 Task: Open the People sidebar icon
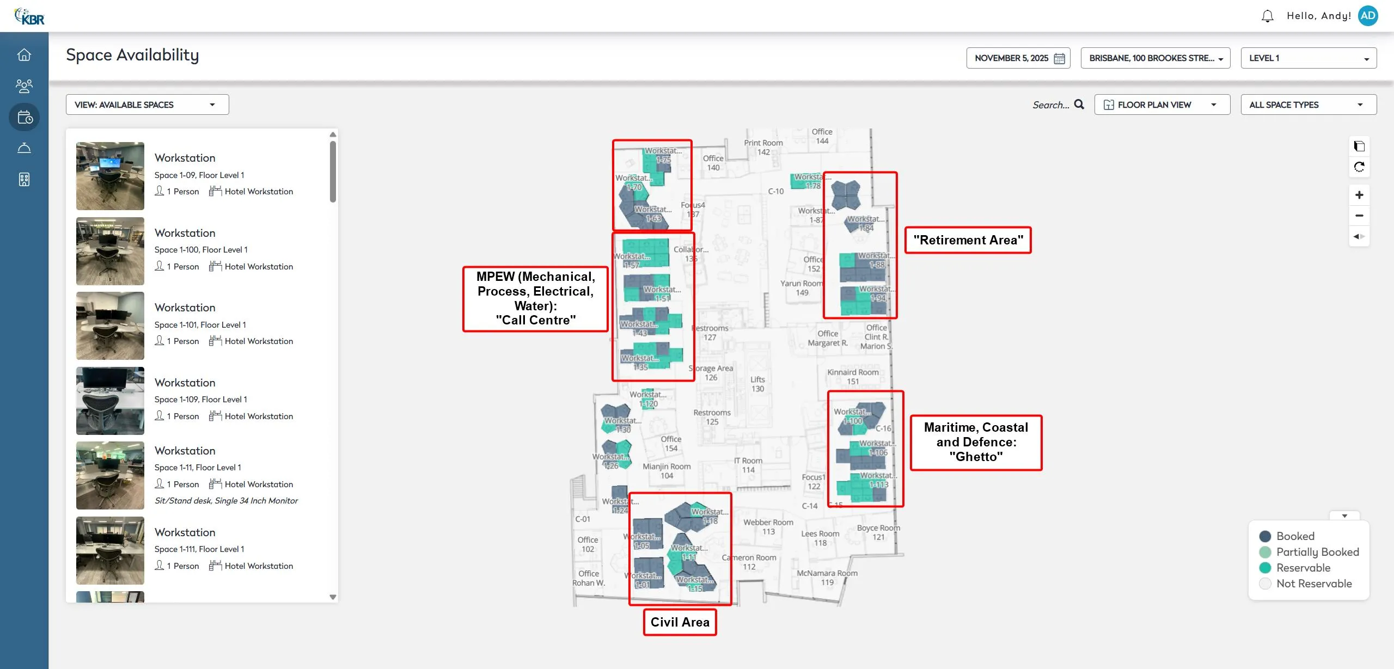point(24,85)
